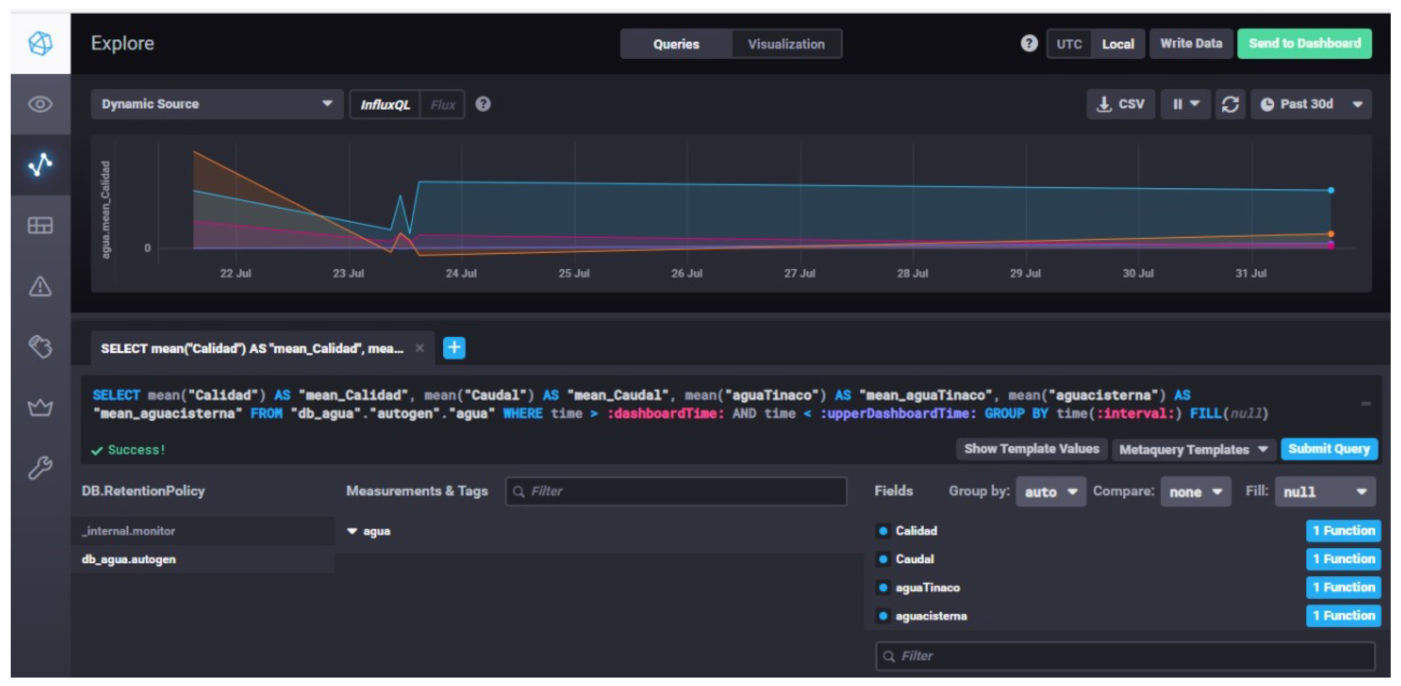Open Alerting via warning triangle icon
Screen dimensions: 1401x686
(x=40, y=286)
